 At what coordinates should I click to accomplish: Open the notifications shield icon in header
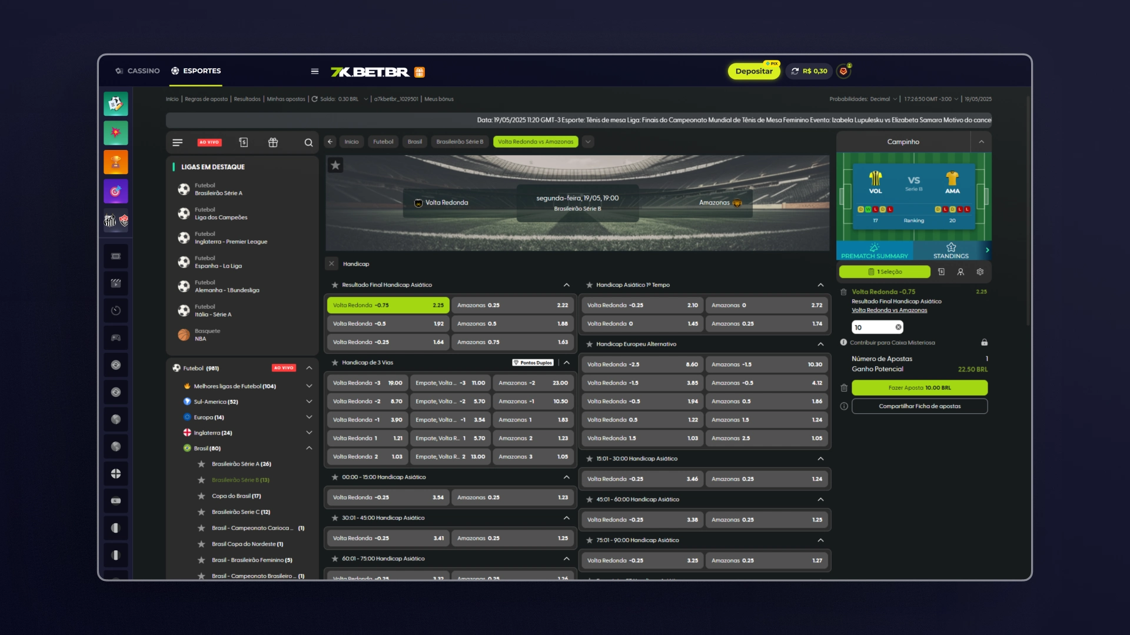(843, 71)
